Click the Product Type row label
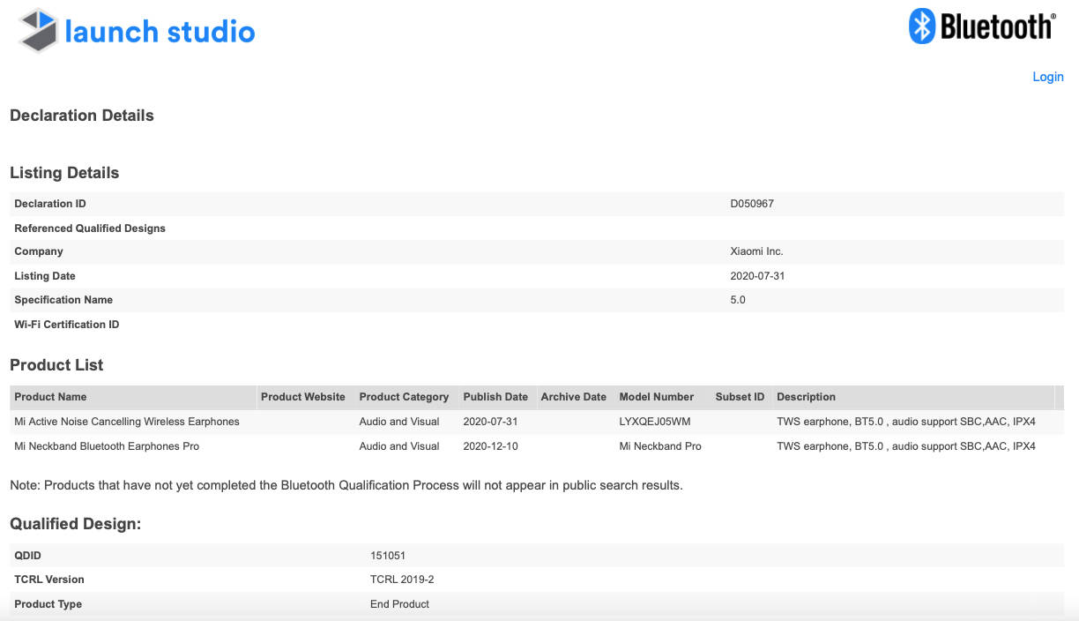The image size is (1079, 621). [48, 604]
